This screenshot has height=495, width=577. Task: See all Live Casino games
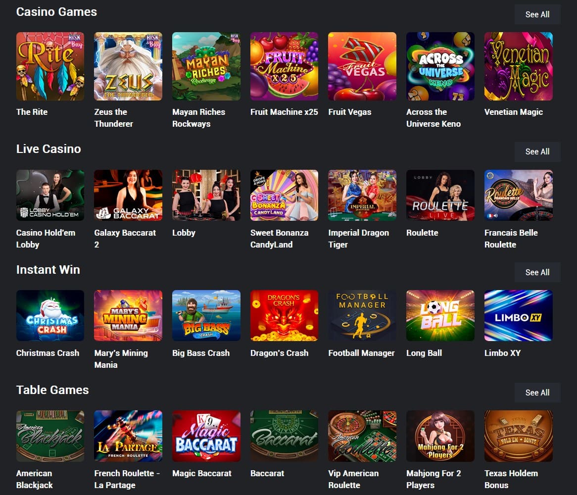[x=537, y=151]
